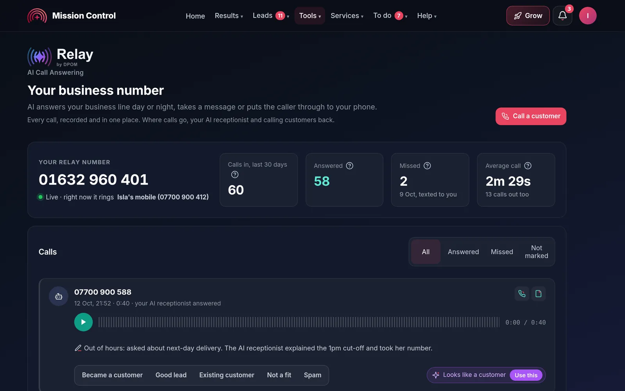Expand the Leads menu

pyautogui.click(x=271, y=16)
